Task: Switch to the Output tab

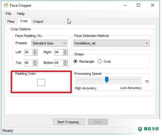Action: point(38,21)
